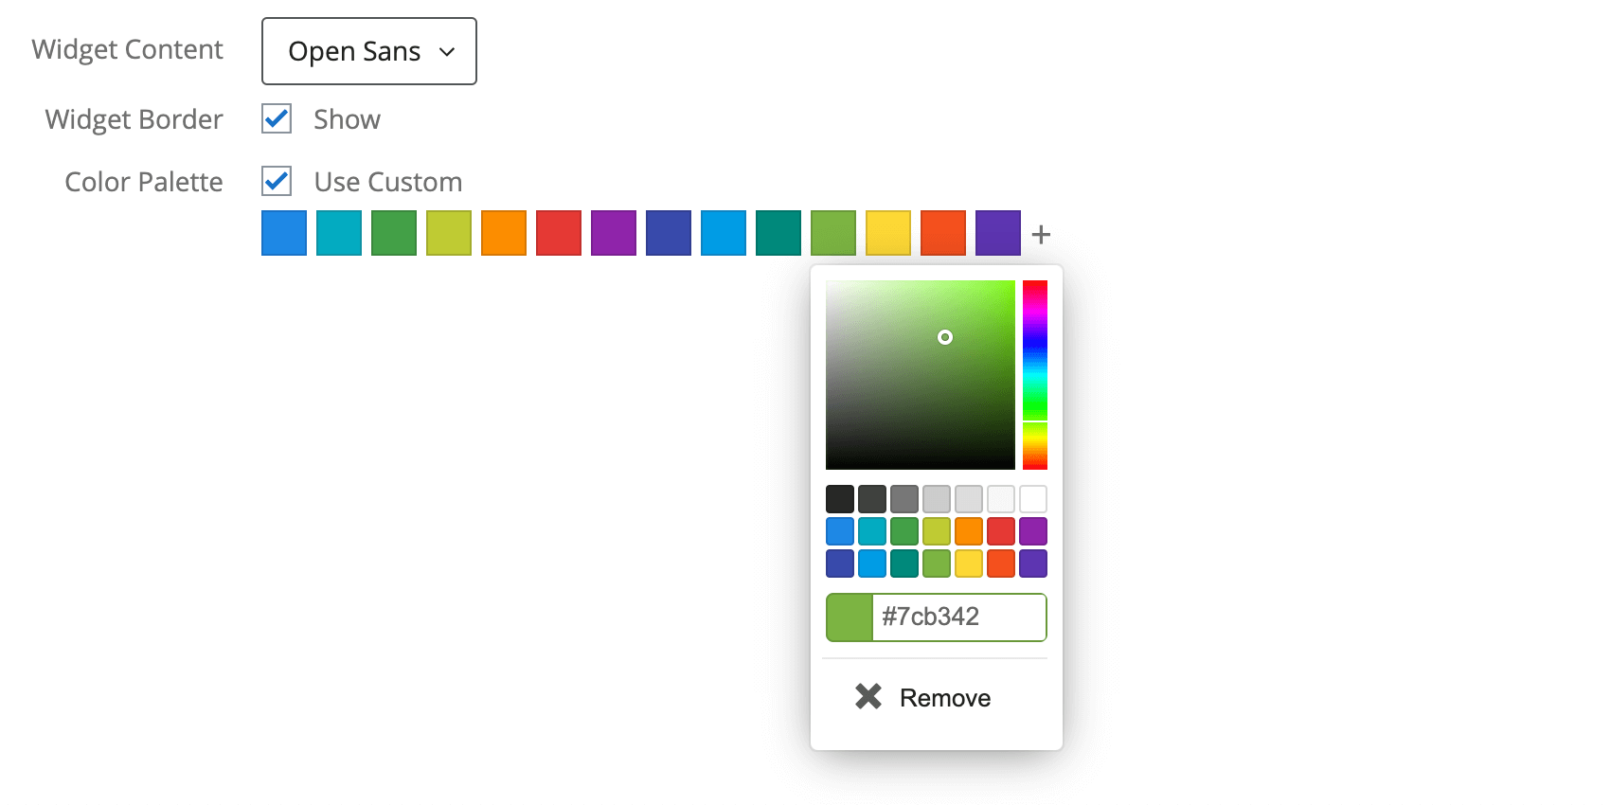The height and width of the screenshot is (805, 1610).
Task: Click the plus icon to add a color
Action: point(1041,233)
